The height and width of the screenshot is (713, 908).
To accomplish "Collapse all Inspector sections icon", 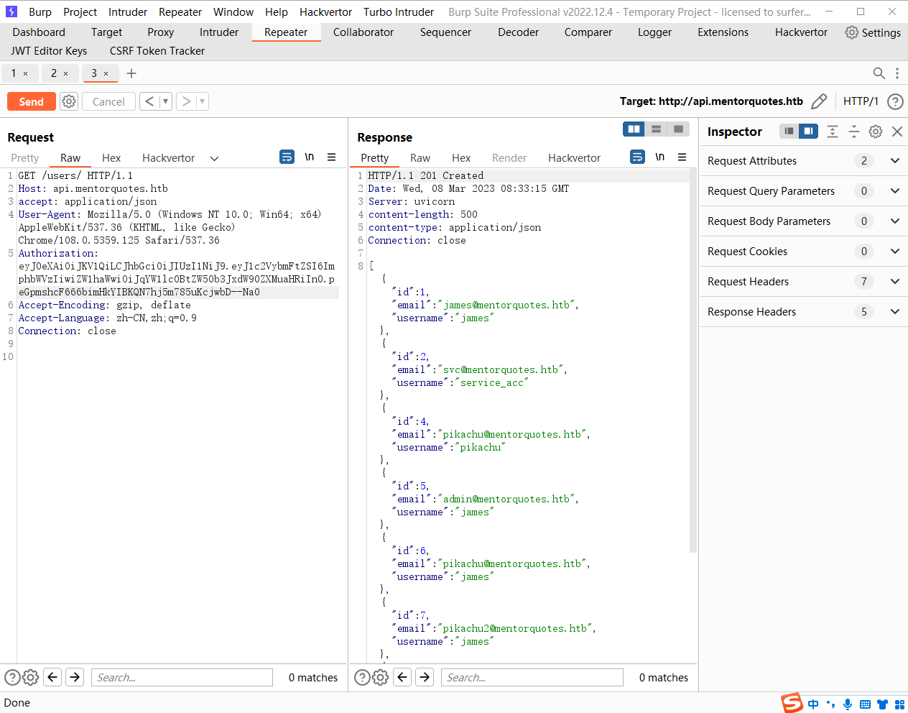I will pos(854,131).
